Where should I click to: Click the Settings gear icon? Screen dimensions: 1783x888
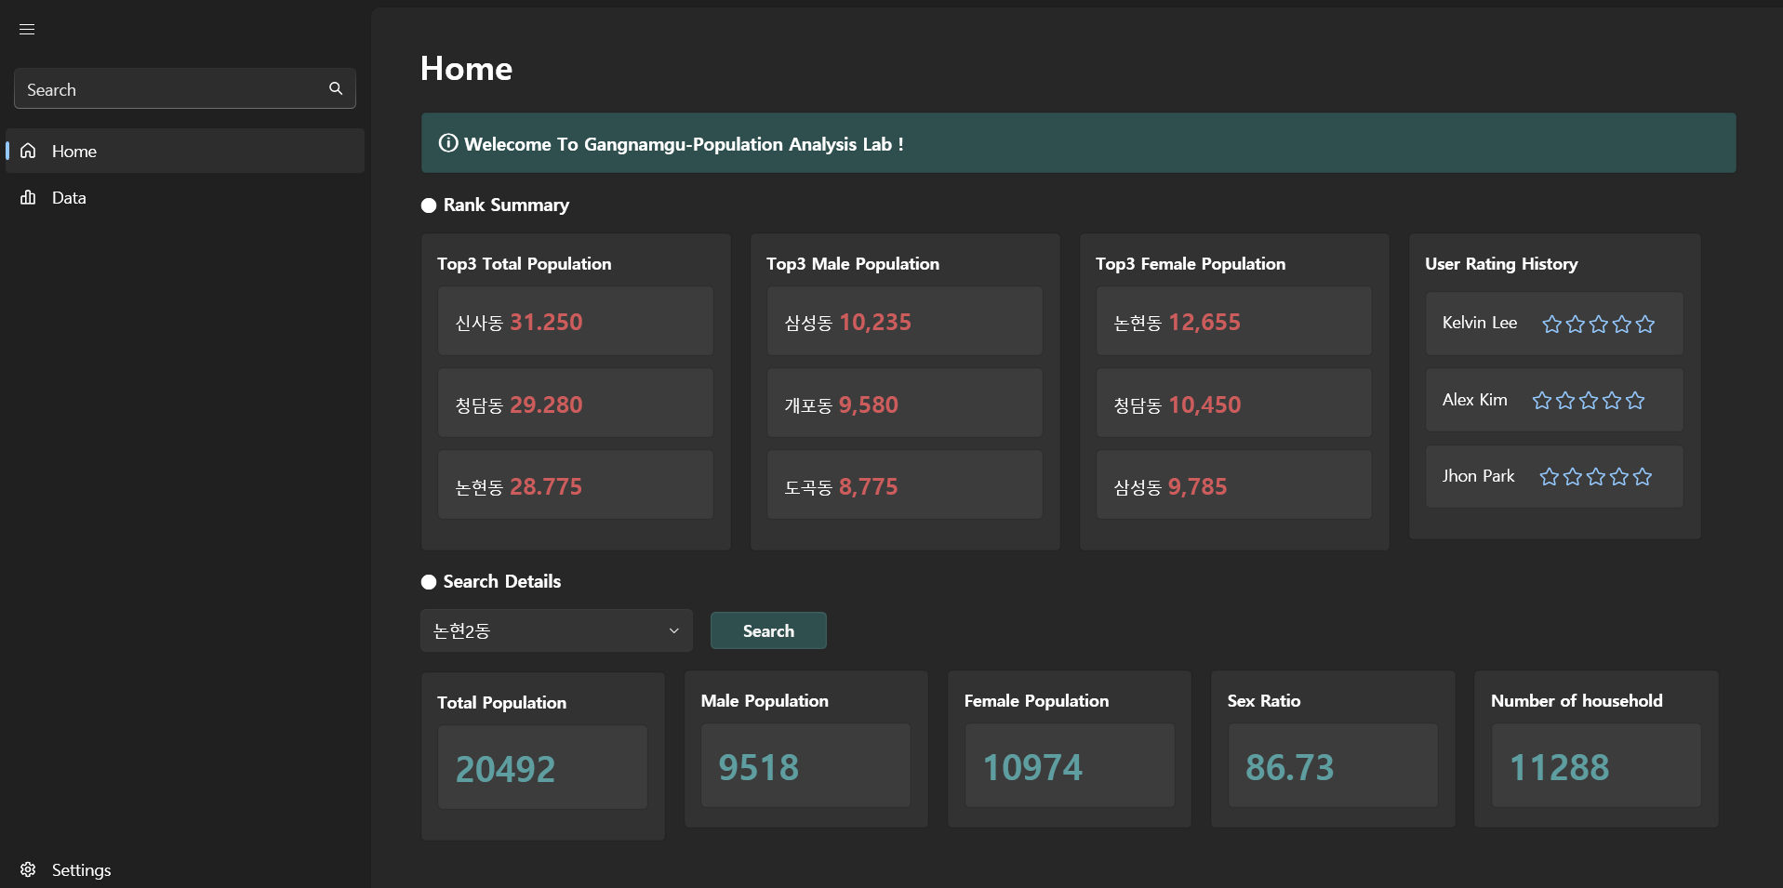28,869
